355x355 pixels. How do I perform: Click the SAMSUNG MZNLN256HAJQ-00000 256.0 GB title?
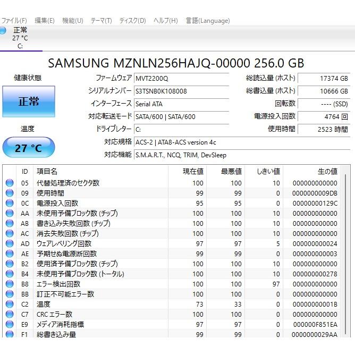click(176, 63)
